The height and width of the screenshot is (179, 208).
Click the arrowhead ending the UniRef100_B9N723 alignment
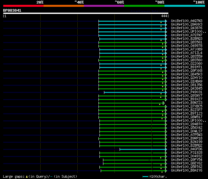(164, 103)
